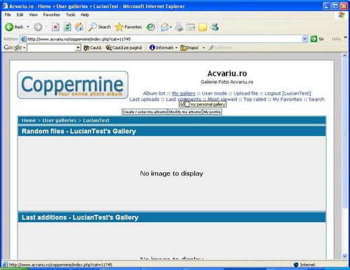The image size is (350, 270).
Task: Click the Windows flag throbber icon
Action: 341,15
